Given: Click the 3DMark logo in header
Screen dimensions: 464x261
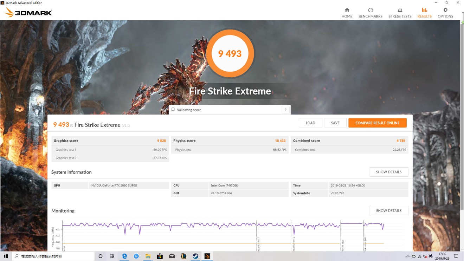Looking at the screenshot, I should 28,13.
